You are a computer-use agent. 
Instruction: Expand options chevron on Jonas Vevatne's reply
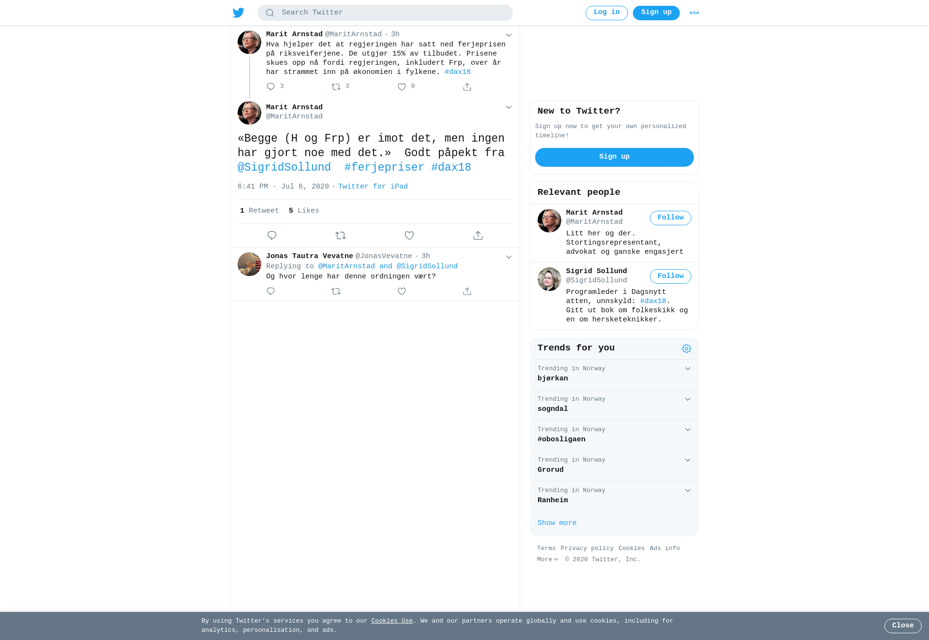pyautogui.click(x=509, y=257)
